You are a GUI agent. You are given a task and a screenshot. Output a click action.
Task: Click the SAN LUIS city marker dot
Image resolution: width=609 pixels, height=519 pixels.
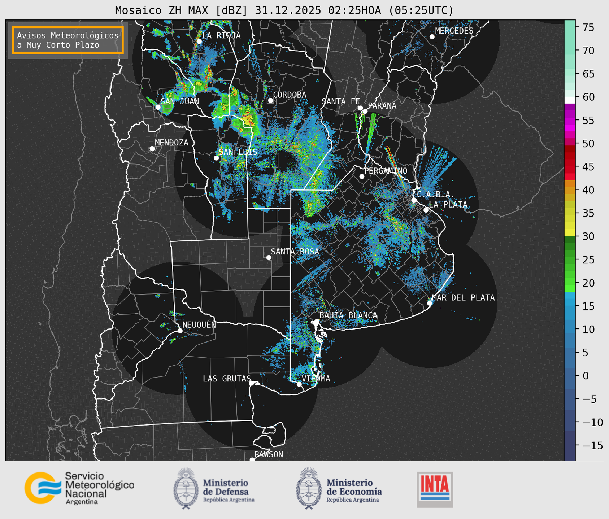(216, 158)
